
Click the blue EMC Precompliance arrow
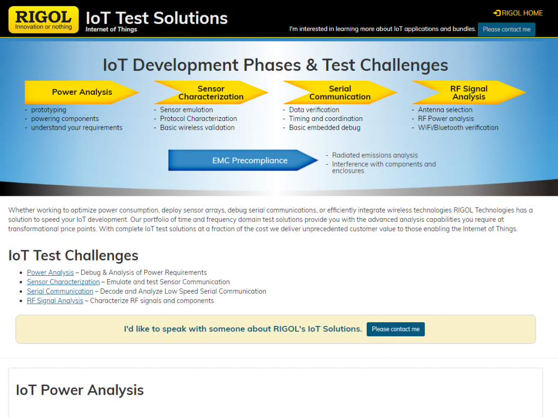[x=243, y=160]
